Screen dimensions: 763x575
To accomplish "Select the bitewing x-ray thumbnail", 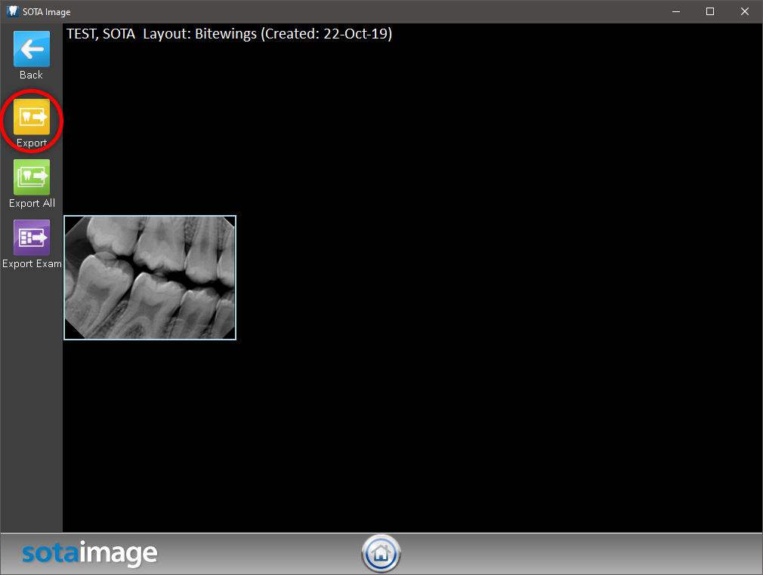I will click(150, 277).
